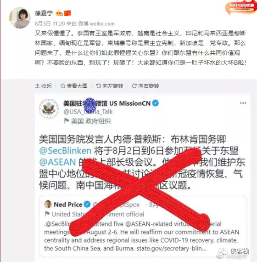Click the US embassy eagle seal avatar
The width and height of the screenshot is (257, 262).
[49, 108]
